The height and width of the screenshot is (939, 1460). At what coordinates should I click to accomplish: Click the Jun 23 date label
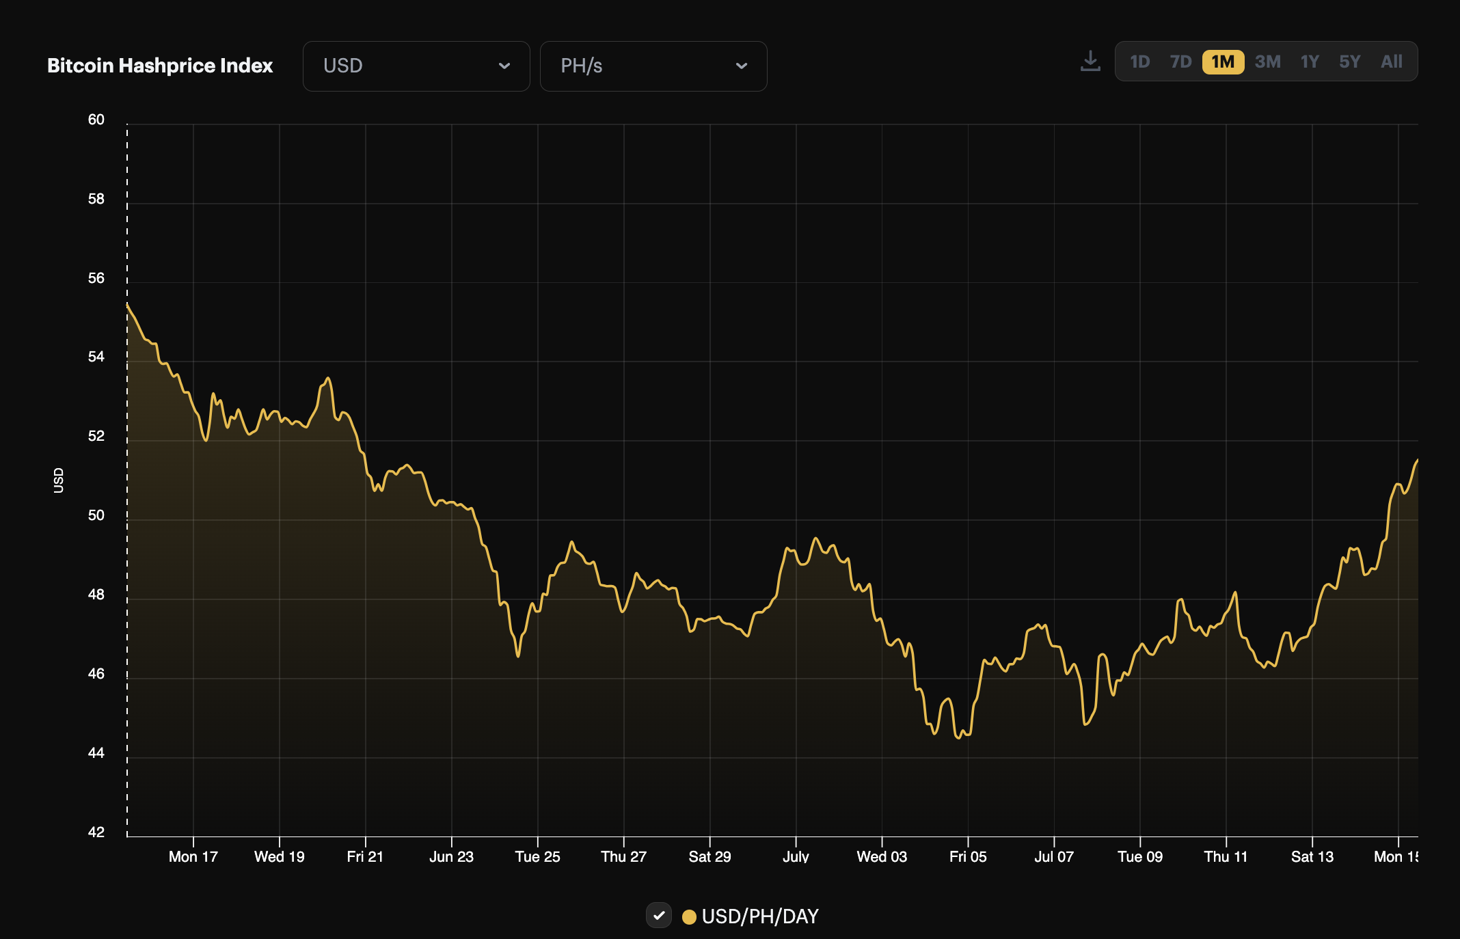tap(451, 857)
